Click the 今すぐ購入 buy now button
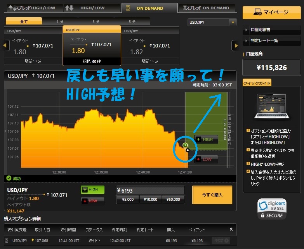304x249 pixels. coord(212,195)
